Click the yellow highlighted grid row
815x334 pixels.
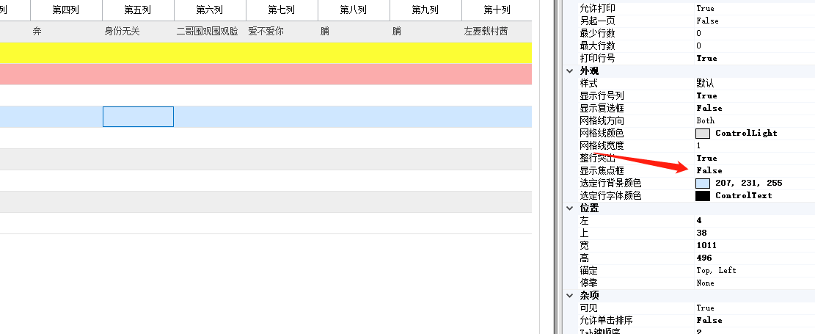[x=264, y=53]
